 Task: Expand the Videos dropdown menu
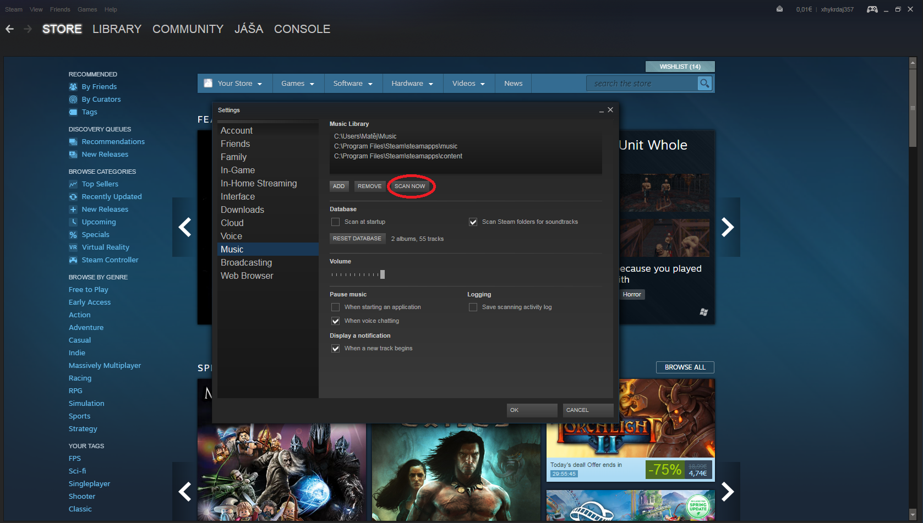point(468,84)
